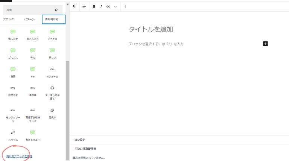Open the block options three-dot menu

(125, 6)
